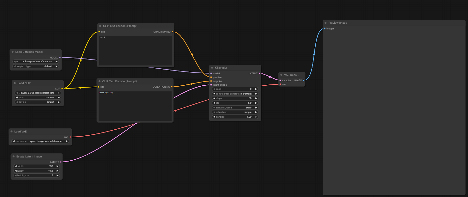Decrease the seed value with its left arrow
Screen dimensions: 468x197
214,89
